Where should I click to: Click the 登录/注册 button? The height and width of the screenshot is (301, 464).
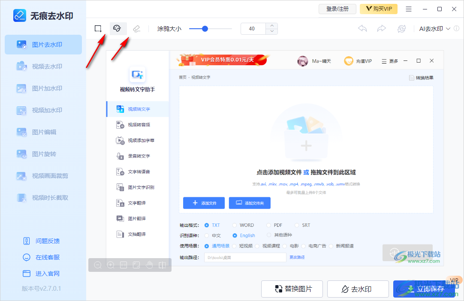click(x=337, y=9)
